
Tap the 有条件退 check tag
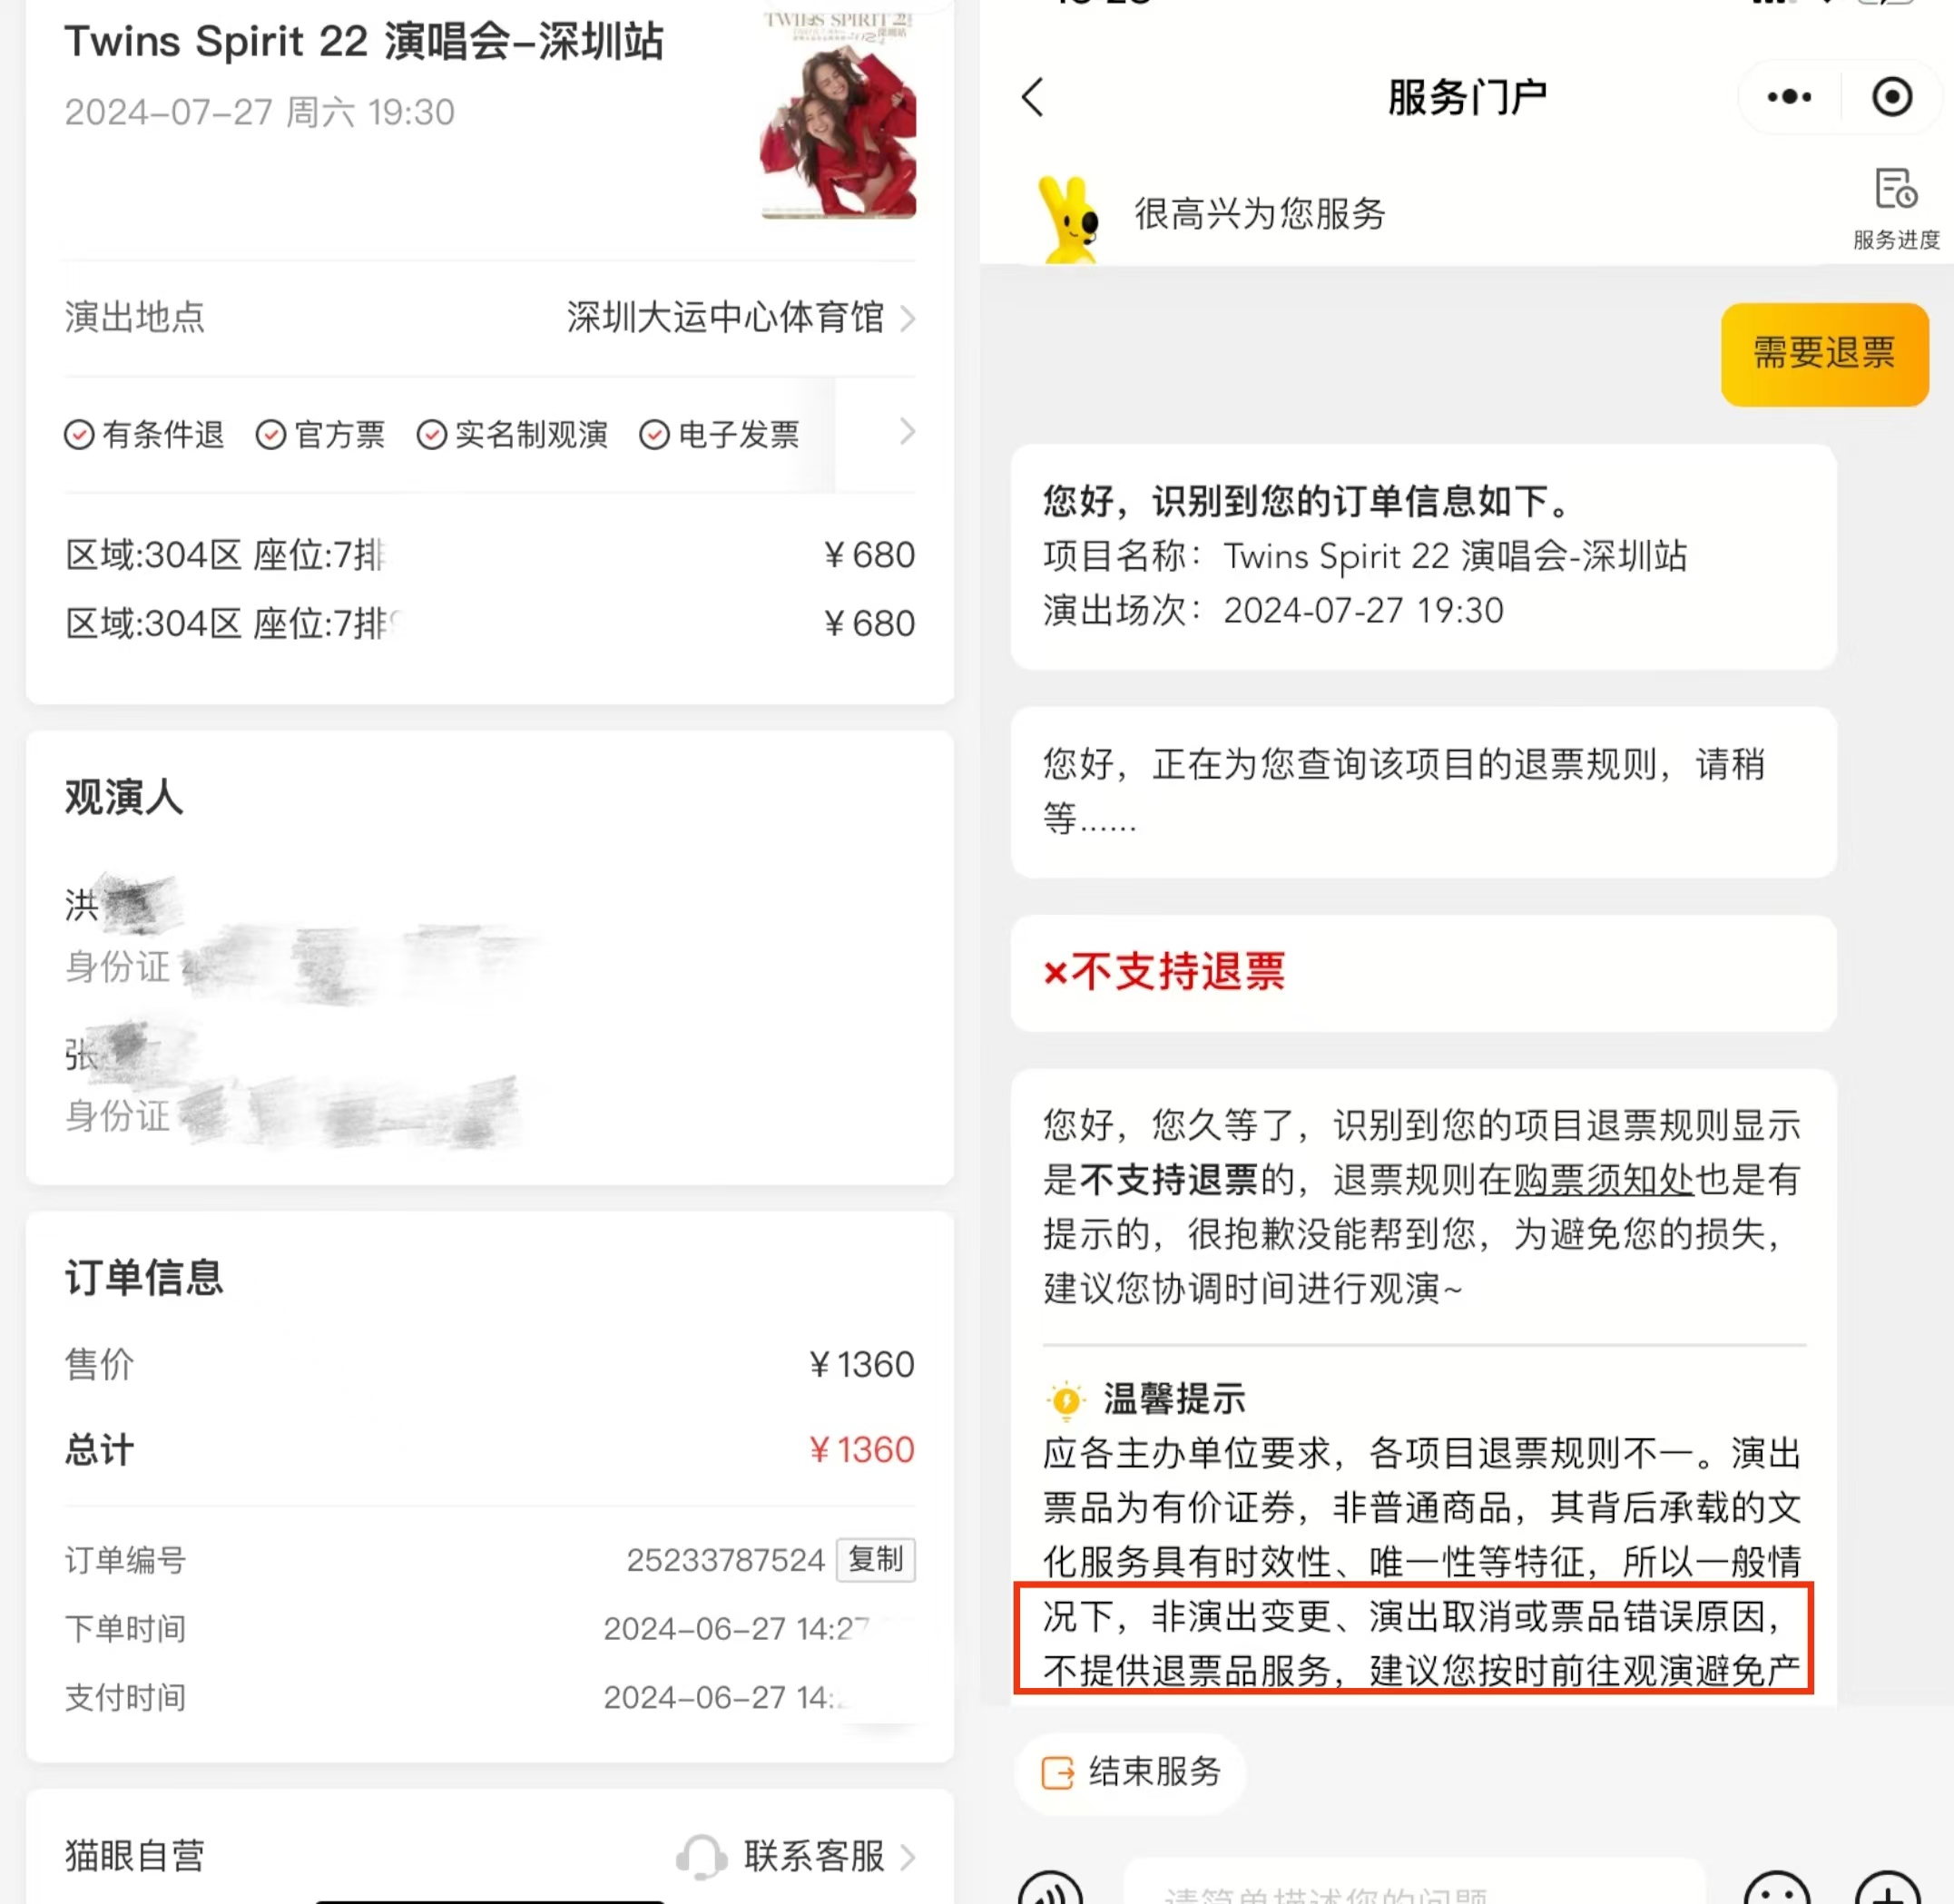pos(145,434)
